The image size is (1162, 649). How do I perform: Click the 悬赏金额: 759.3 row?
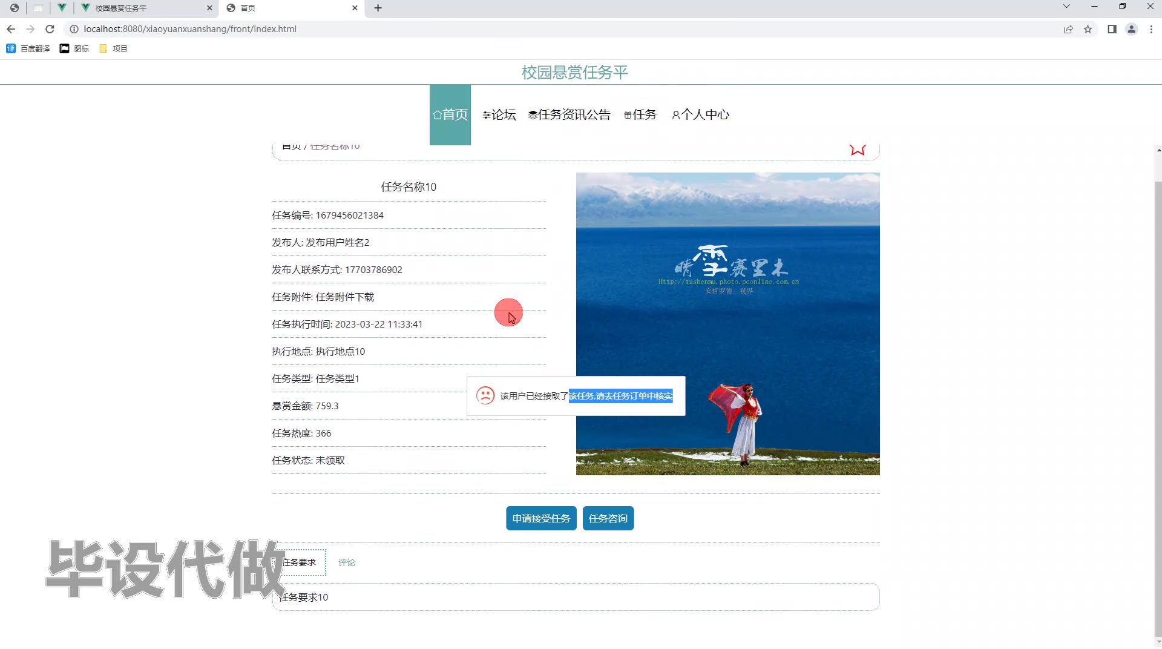click(x=409, y=406)
